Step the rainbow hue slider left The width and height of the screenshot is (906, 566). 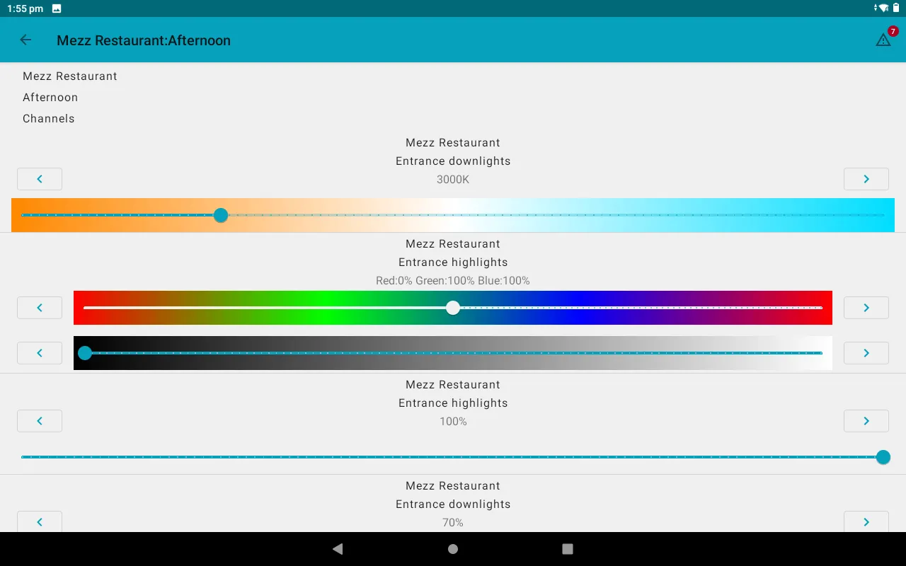click(x=40, y=308)
